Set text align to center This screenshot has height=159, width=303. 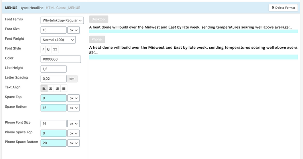tap(50, 88)
